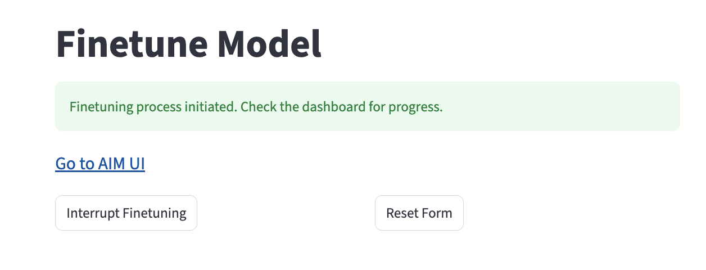The image size is (706, 270).
Task: Hit the button labeled Reset Form
Action: (419, 213)
